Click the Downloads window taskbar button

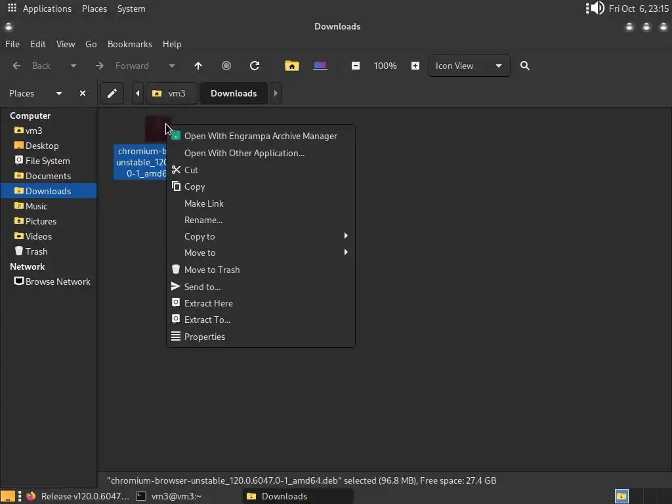pyautogui.click(x=299, y=496)
